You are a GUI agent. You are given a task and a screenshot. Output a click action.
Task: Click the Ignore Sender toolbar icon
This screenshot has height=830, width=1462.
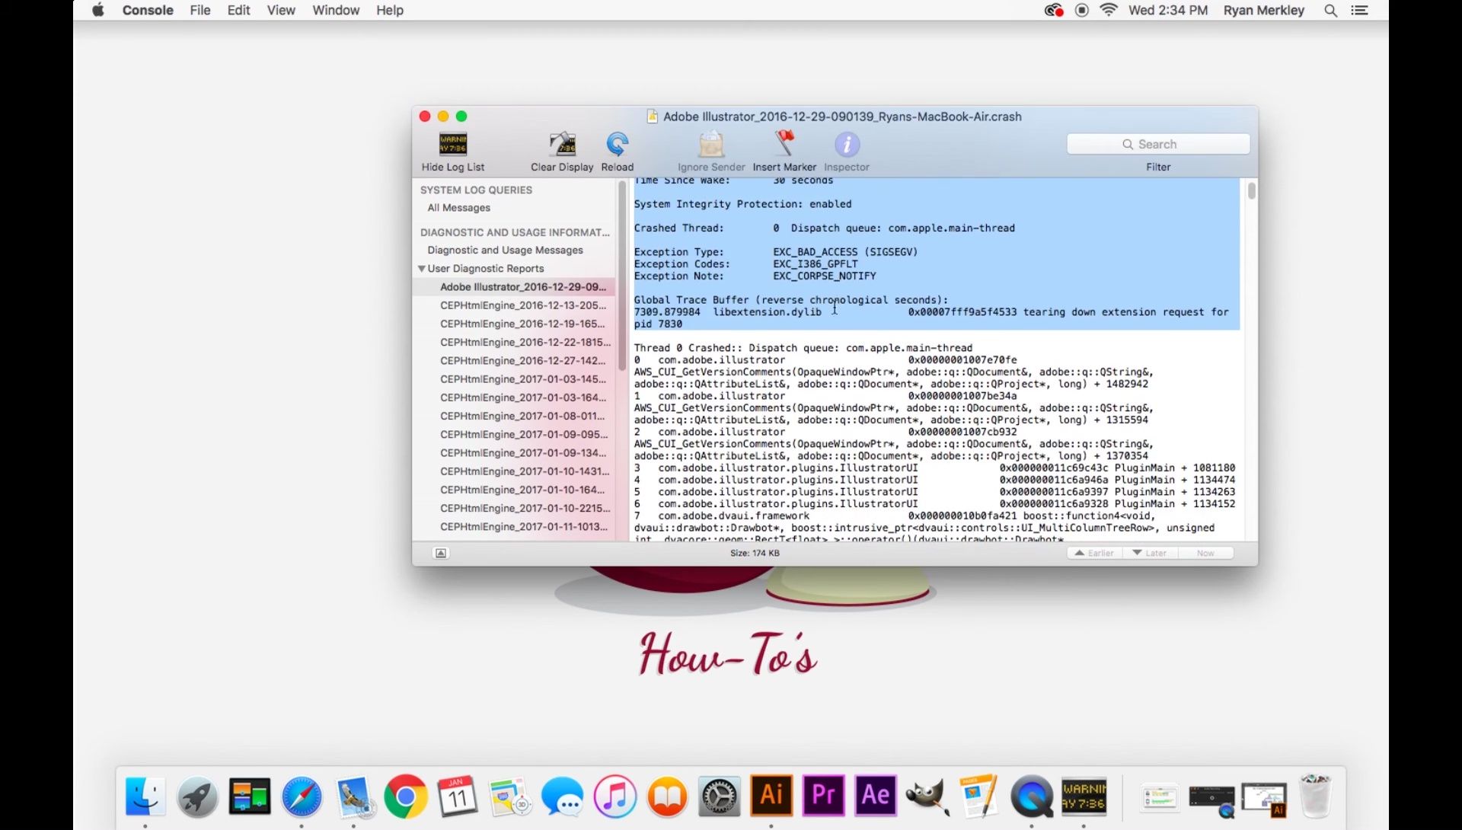tap(711, 144)
